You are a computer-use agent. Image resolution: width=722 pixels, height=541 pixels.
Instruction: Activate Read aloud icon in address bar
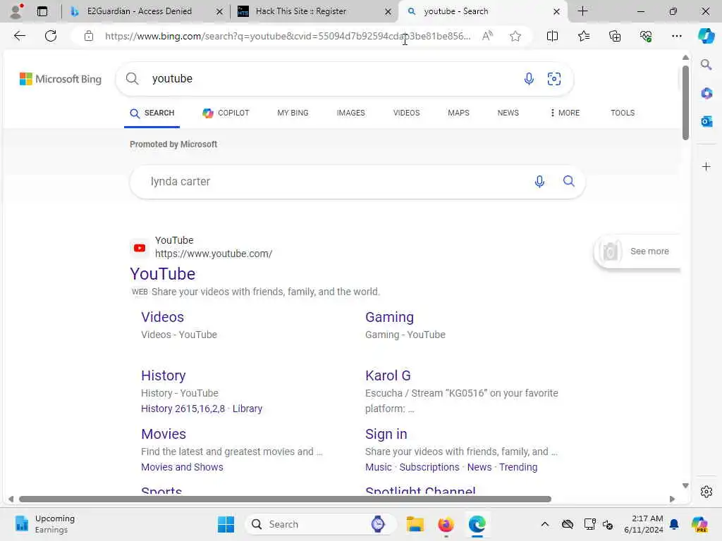487,36
